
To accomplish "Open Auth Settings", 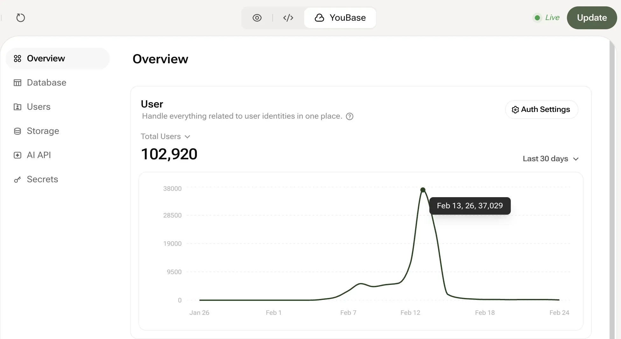I will pos(541,109).
